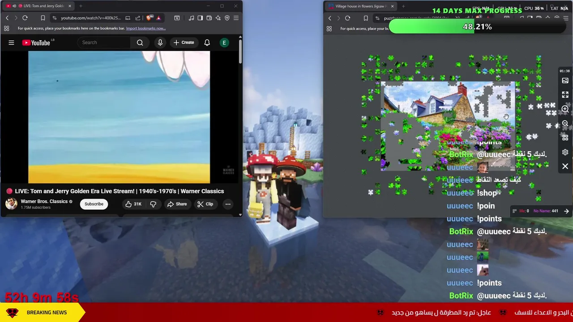Viewport: 573px width, 322px height.
Task: Zoom in on the jigsaw puzzle
Action: point(565,109)
